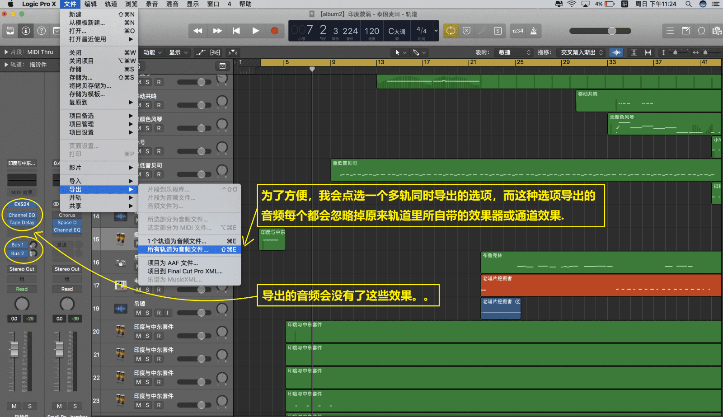Click the Tape Delay plugin slot
Image resolution: width=723 pixels, height=417 pixels.
pyautogui.click(x=22, y=222)
